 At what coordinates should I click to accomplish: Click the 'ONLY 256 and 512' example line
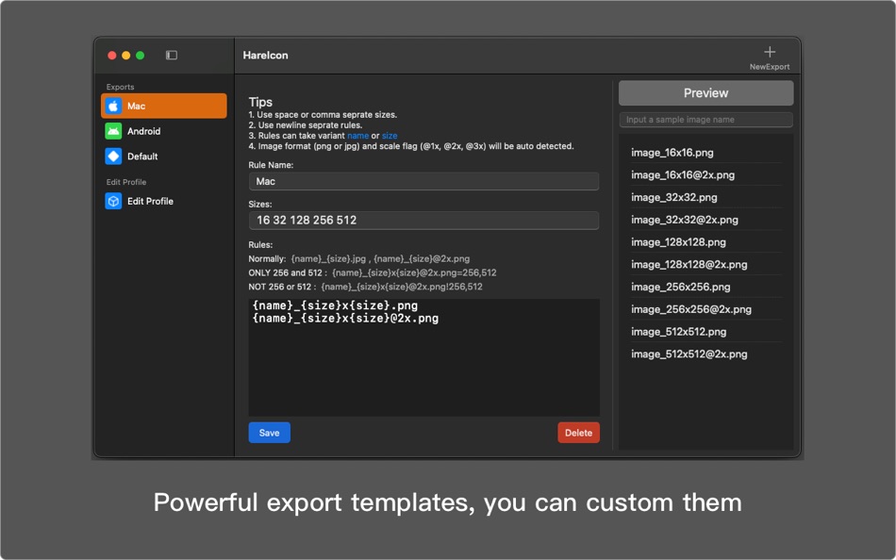click(x=372, y=272)
